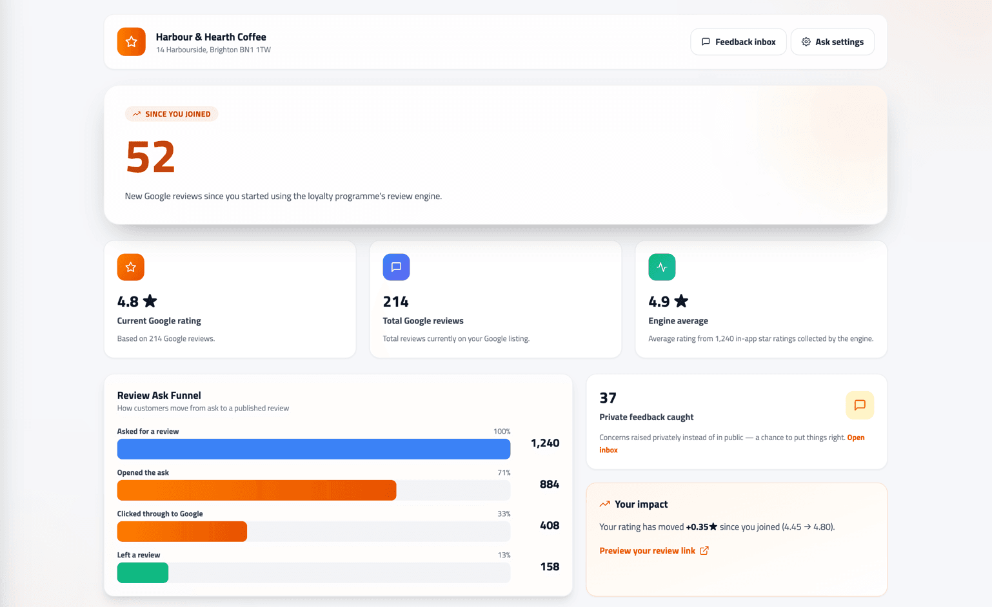Screen dimensions: 992x607
Task: Click the 214 total reviews value
Action: tap(396, 302)
